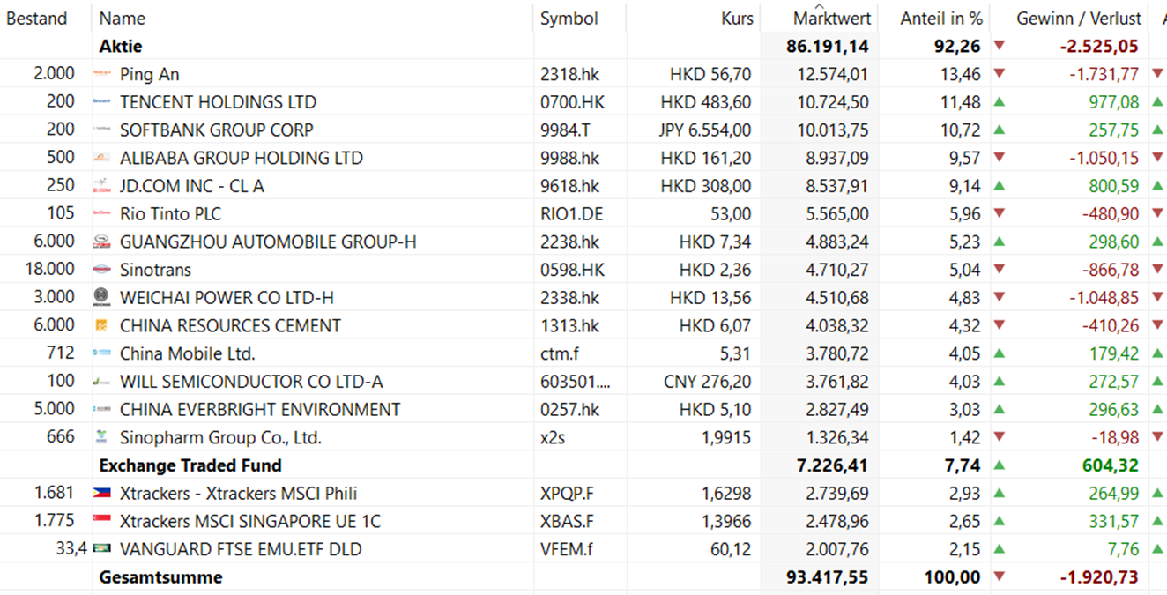Select the ALIBABA GROUP HOLDING LTD row

coord(241,158)
